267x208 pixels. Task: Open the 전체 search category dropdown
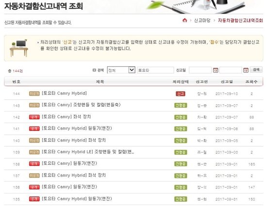(x=121, y=70)
